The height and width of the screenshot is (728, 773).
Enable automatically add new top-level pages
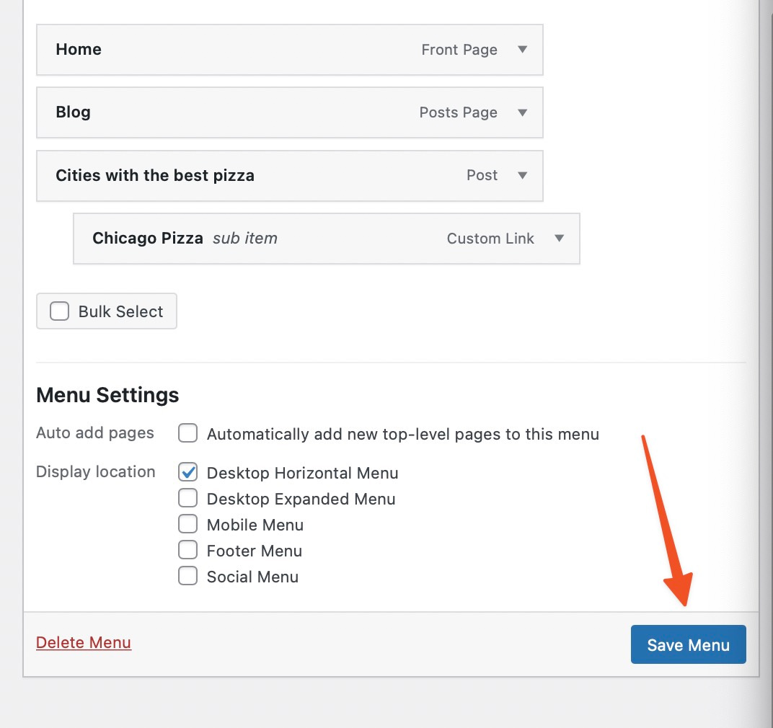point(188,434)
